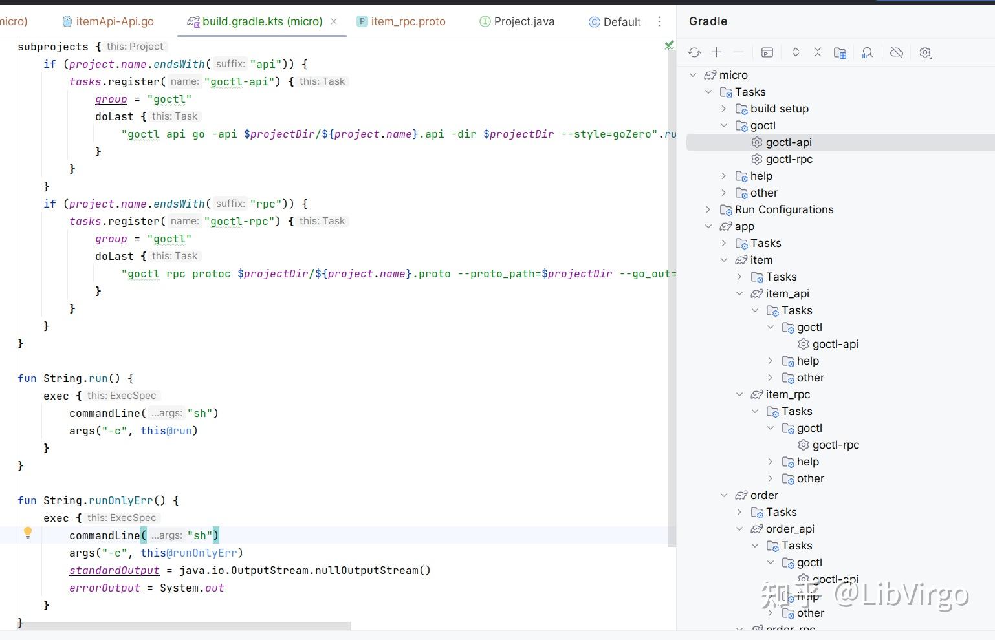Viewport: 995px width, 640px height.
Task: Expand all nodes in Gradle panel
Action: [795, 52]
